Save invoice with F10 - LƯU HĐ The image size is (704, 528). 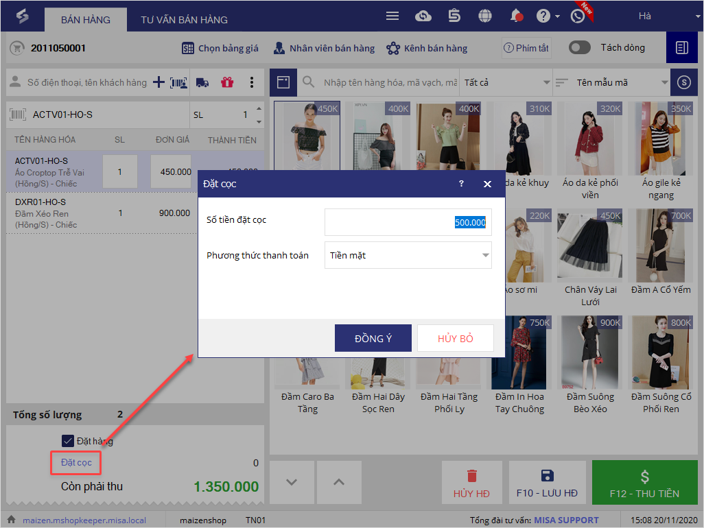tap(548, 482)
